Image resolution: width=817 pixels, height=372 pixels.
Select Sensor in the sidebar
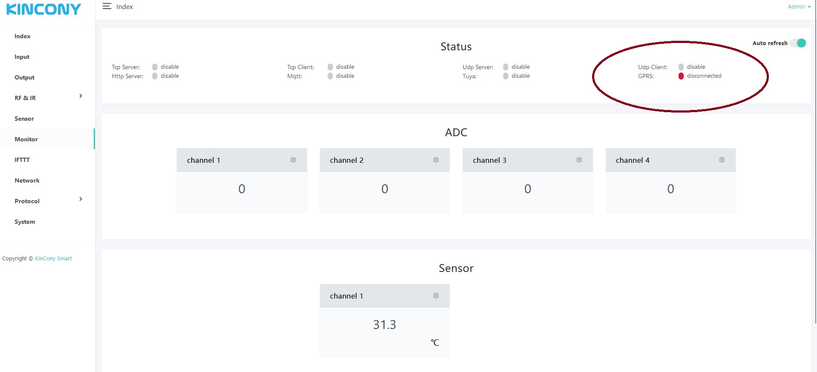click(x=24, y=119)
